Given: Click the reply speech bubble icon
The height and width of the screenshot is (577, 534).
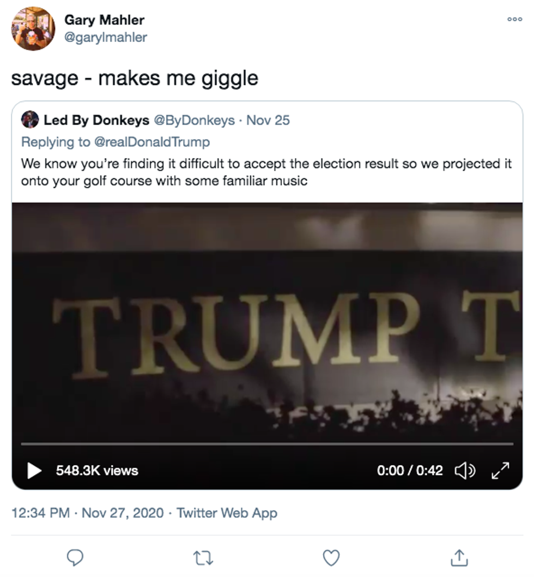Looking at the screenshot, I should point(75,557).
